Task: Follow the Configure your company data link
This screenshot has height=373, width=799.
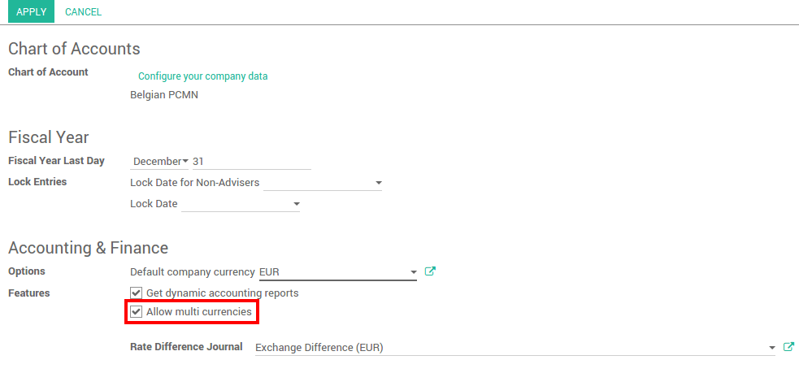Action: [x=202, y=76]
